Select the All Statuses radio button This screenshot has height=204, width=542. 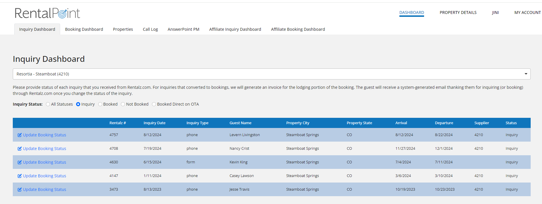(48, 104)
